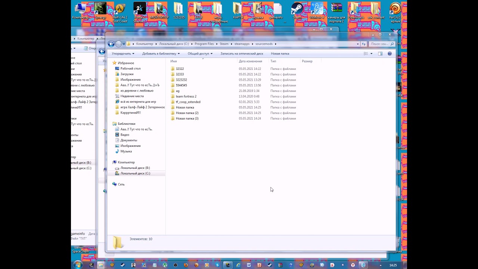Sort by the Имя column header
This screenshot has height=269, width=478.
tap(203, 61)
